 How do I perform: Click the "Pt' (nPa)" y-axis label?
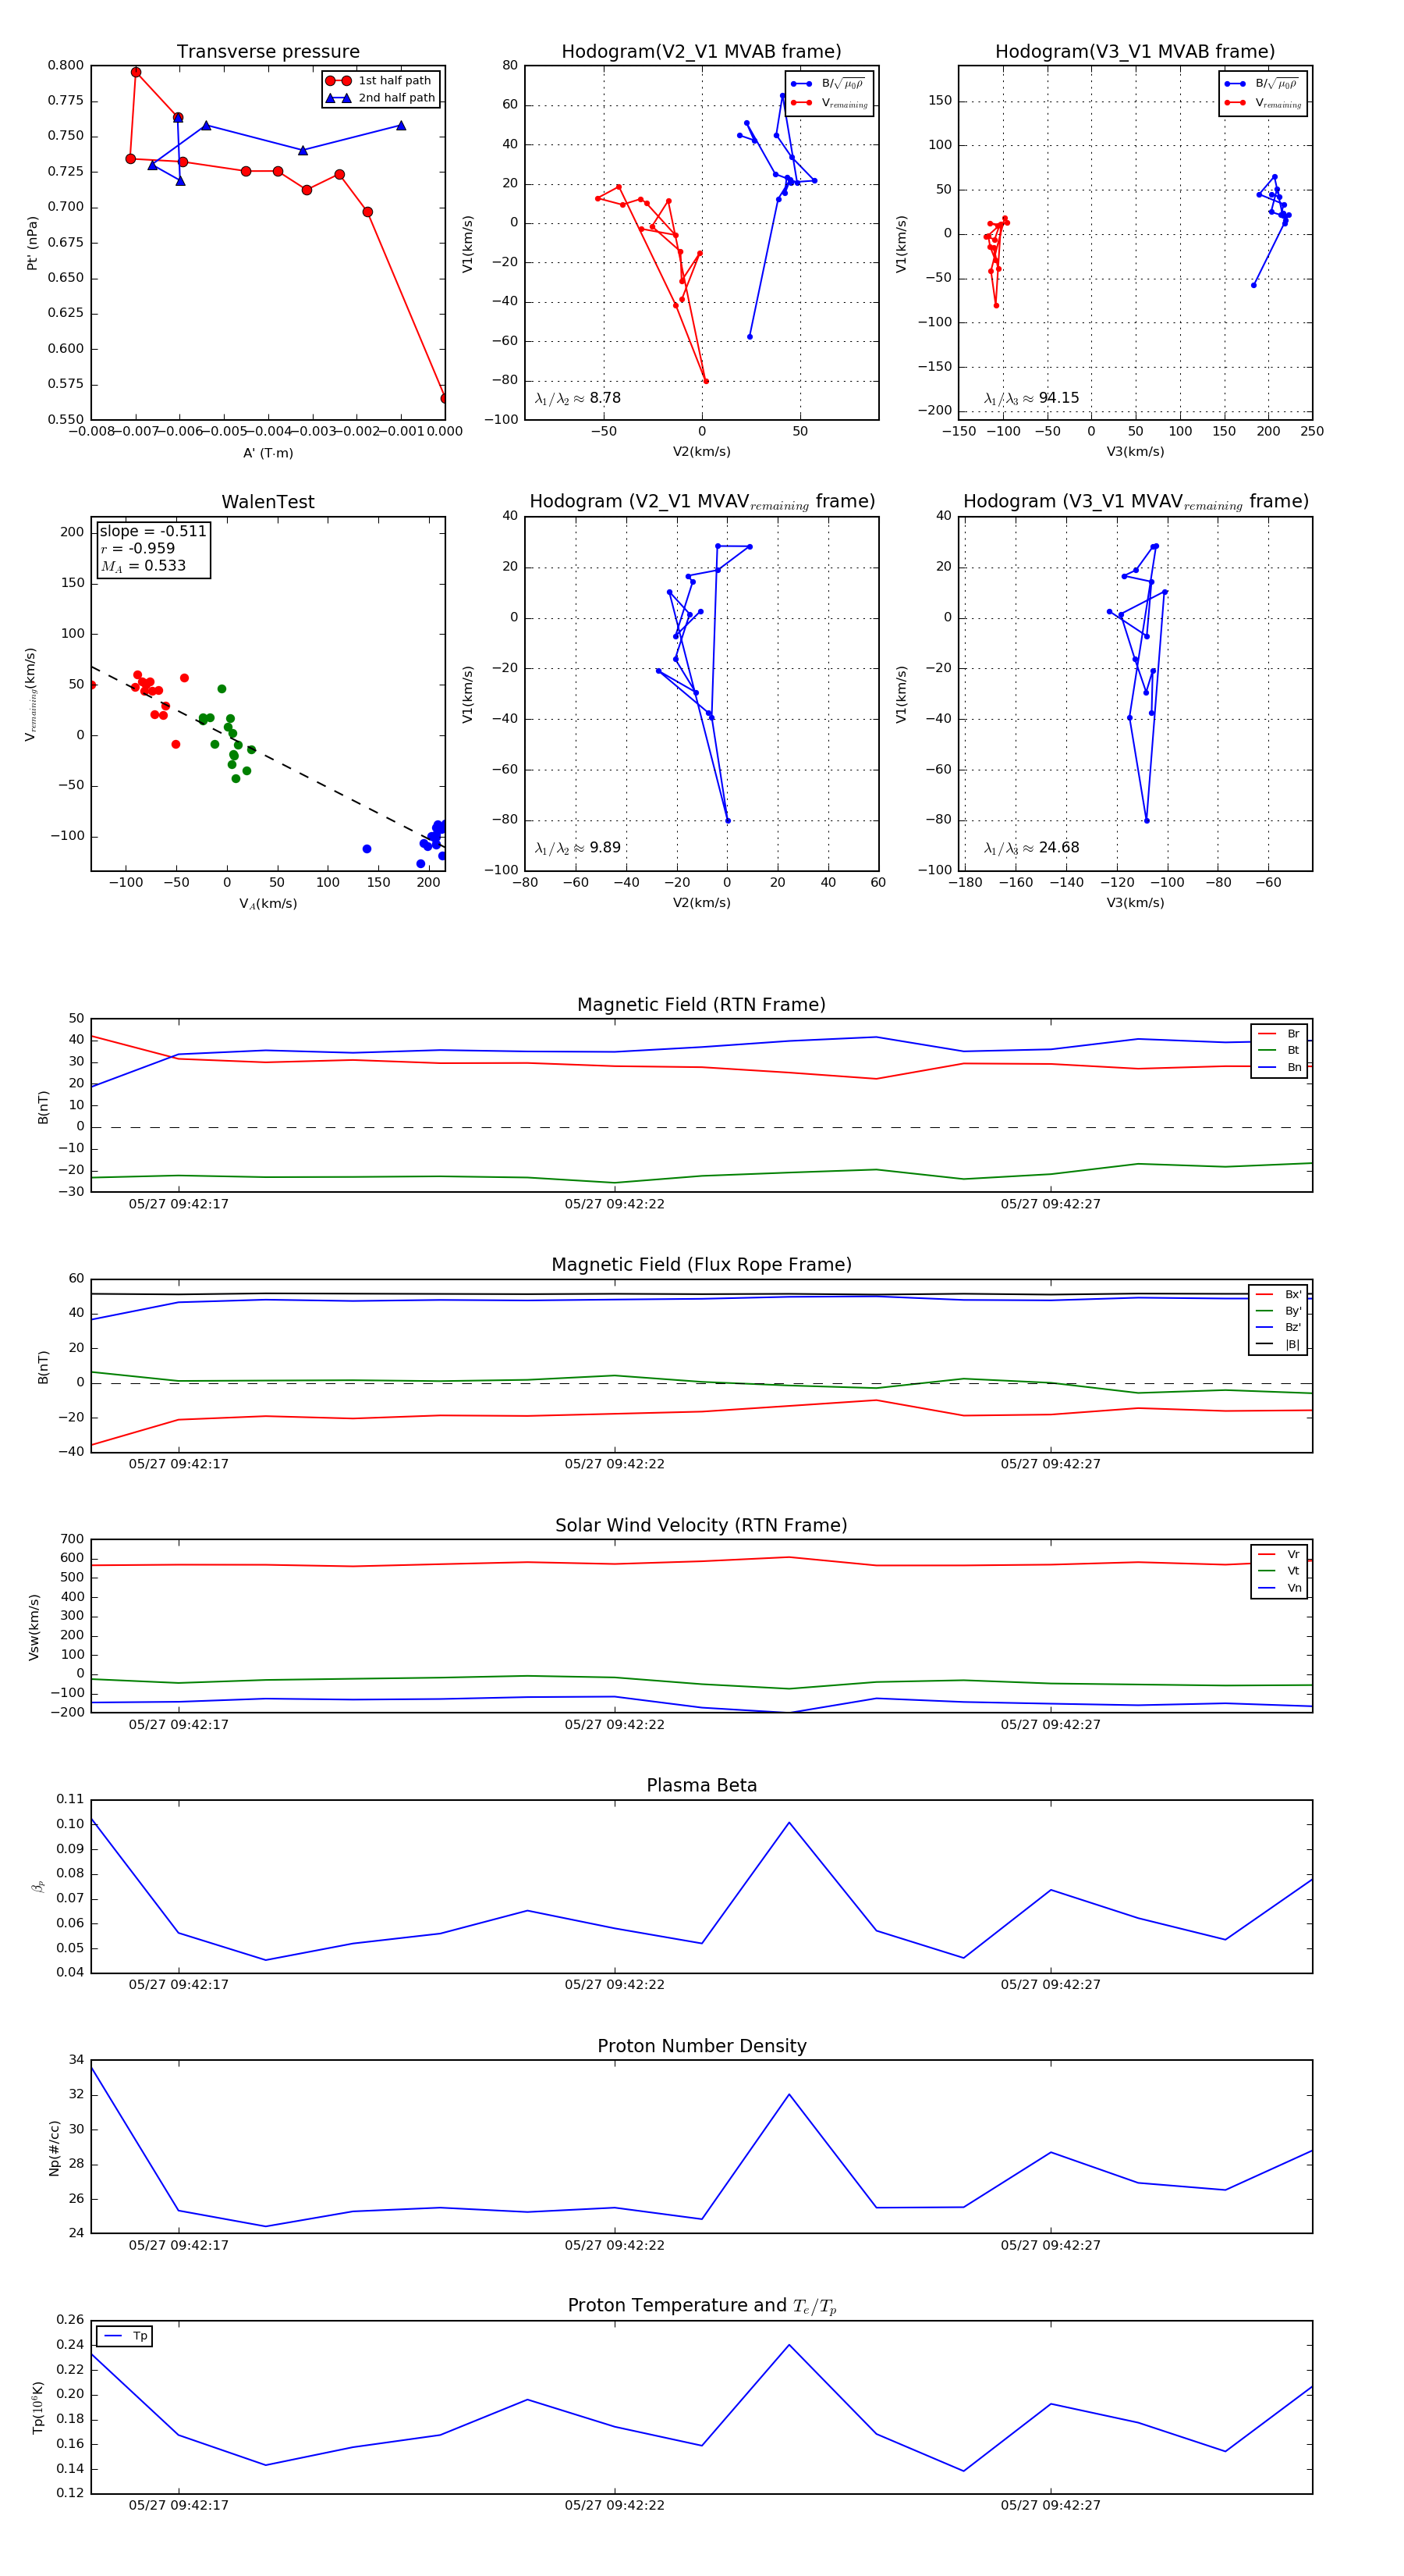pyautogui.click(x=32, y=243)
